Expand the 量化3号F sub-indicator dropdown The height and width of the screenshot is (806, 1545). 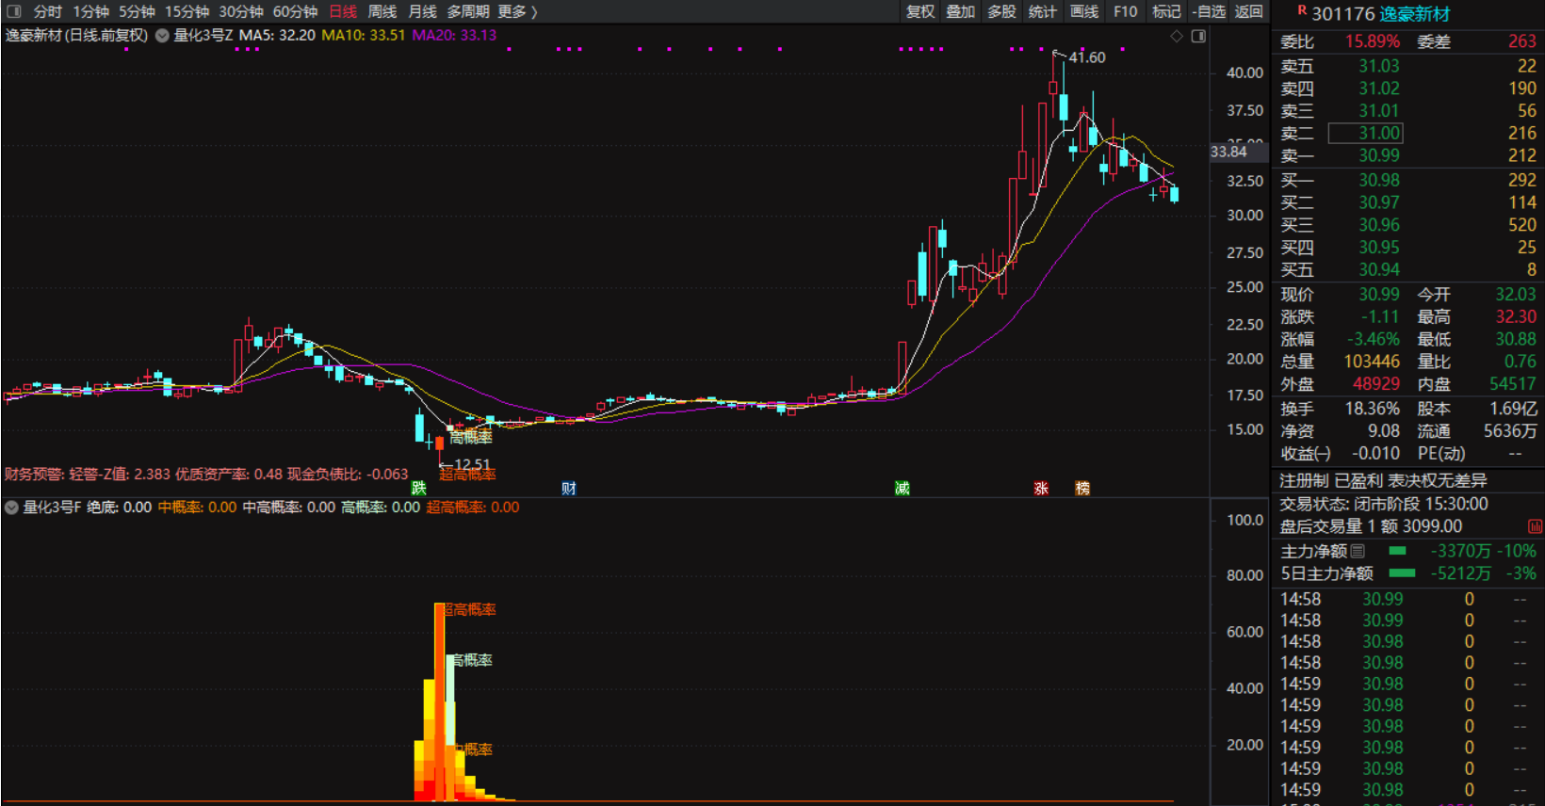11,508
